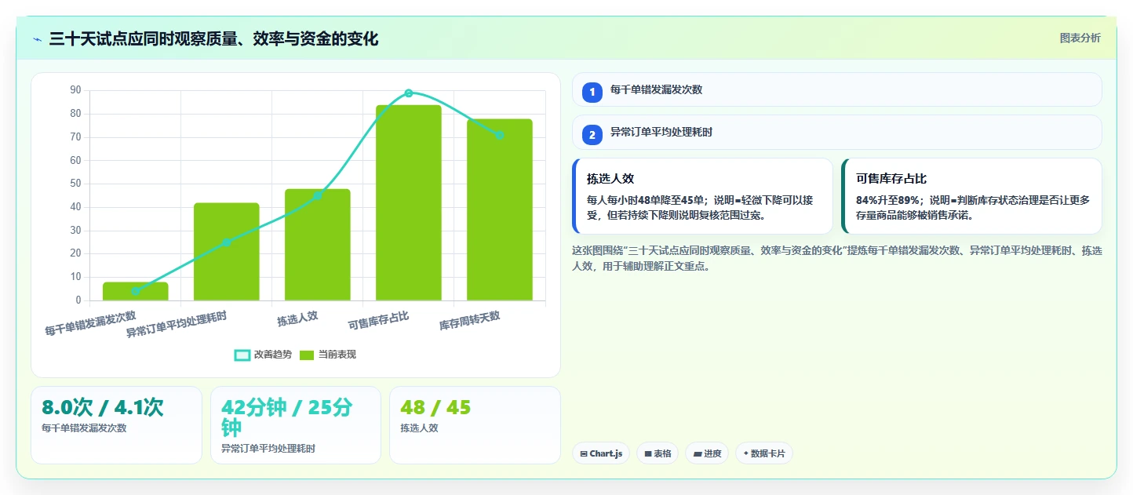Click the 拣选人效 bar in chart
The height and width of the screenshot is (495, 1133).
click(318, 245)
